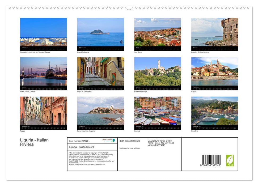
Task: Click the Taggia street photo
Action: coord(43,112)
